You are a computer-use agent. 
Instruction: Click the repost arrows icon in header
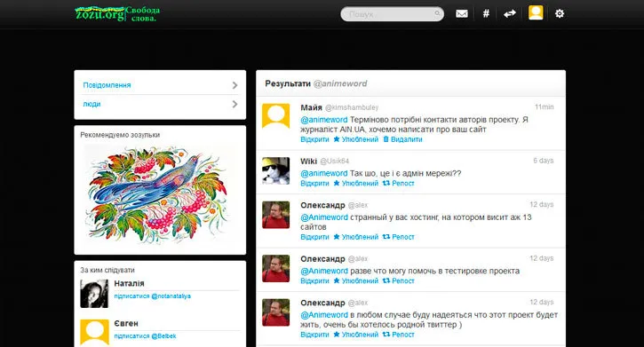tap(510, 14)
